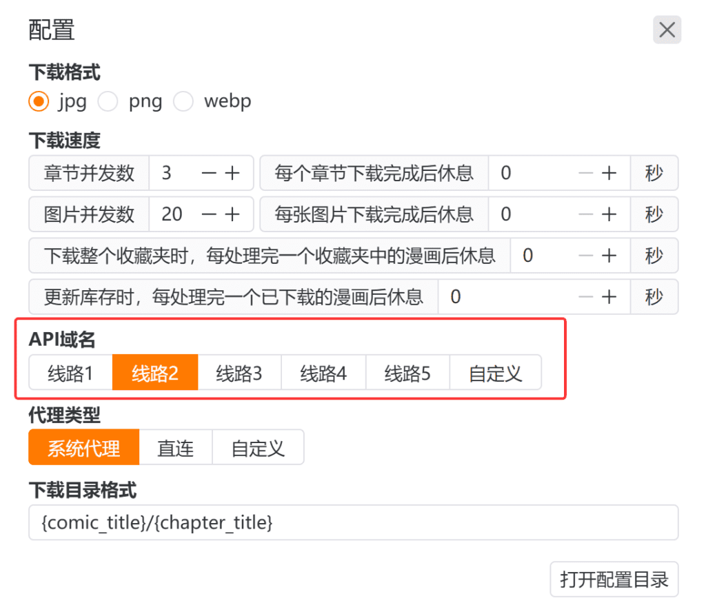Close the 配置 dialog with X
This screenshot has width=706, height=614.
tap(667, 30)
